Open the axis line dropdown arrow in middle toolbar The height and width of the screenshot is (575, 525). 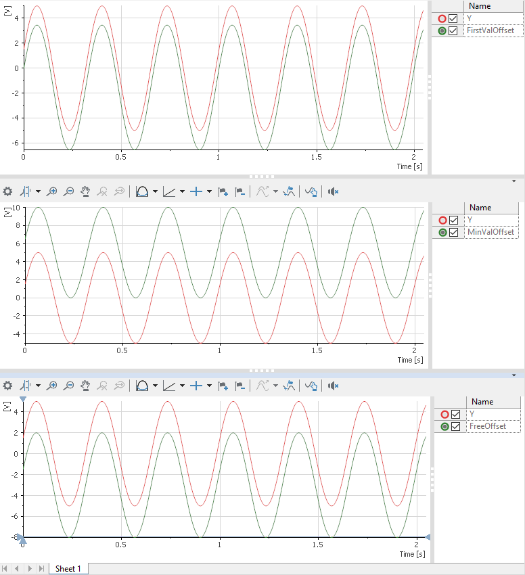182,191
